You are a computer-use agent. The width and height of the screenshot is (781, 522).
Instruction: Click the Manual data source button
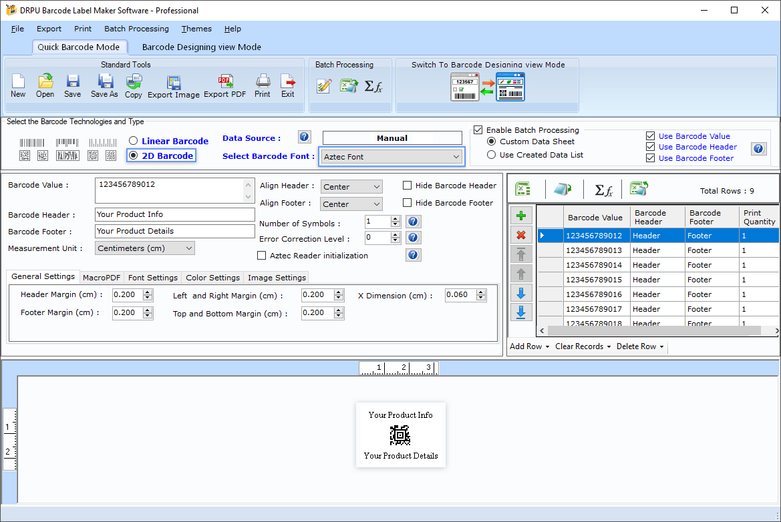(392, 138)
